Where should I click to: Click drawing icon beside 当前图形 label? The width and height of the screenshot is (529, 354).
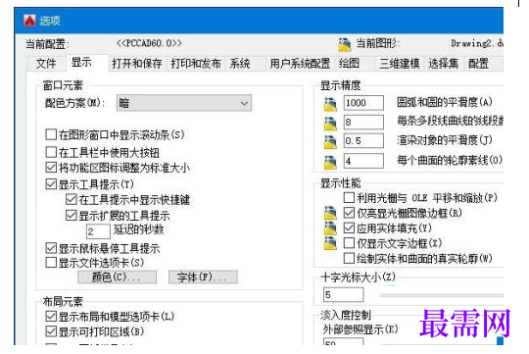click(344, 44)
